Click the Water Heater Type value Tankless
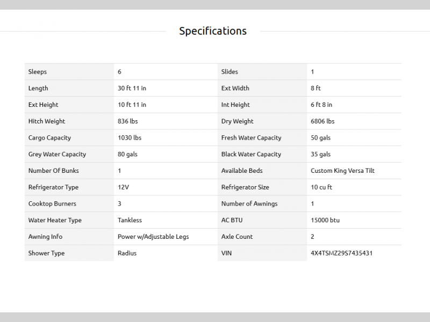 pyautogui.click(x=130, y=221)
